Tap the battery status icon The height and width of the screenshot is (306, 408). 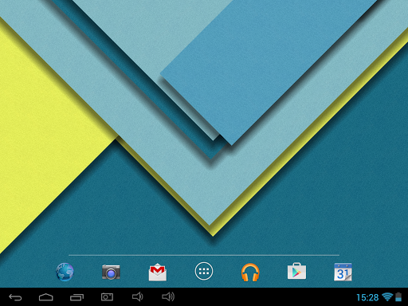pyautogui.click(x=398, y=297)
